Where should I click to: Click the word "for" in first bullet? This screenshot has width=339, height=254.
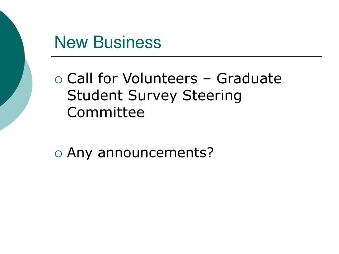point(108,78)
